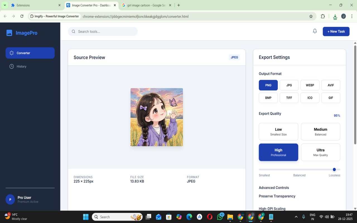Screen dimensions: 357x223
Task: Click the notification bell icon
Action: click(x=315, y=31)
